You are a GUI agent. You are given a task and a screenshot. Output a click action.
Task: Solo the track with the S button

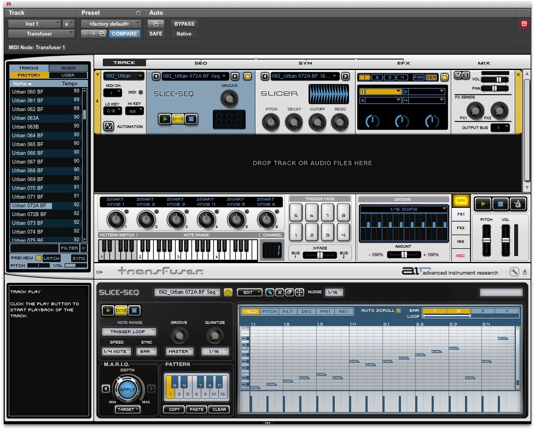pos(466,75)
